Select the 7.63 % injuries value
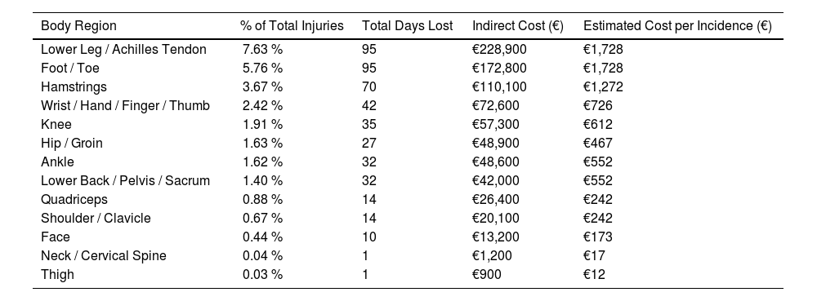Image resolution: width=817 pixels, height=301 pixels. (x=262, y=50)
